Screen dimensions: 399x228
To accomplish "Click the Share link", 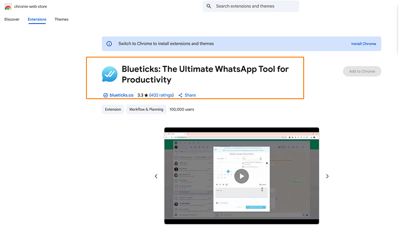I will click(x=190, y=95).
